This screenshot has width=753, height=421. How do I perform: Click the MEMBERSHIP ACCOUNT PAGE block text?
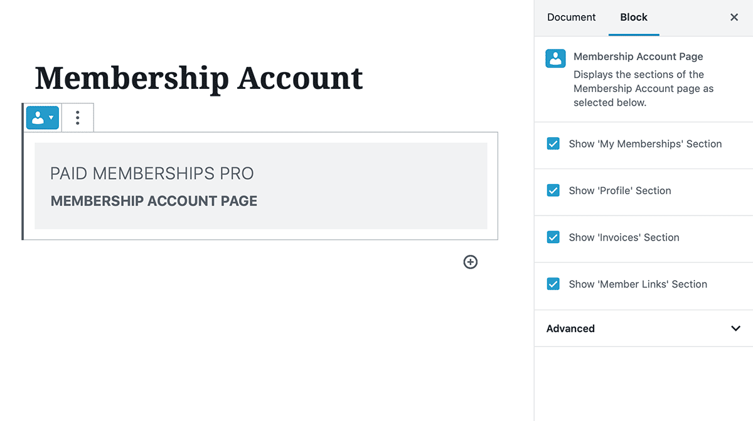tap(154, 201)
